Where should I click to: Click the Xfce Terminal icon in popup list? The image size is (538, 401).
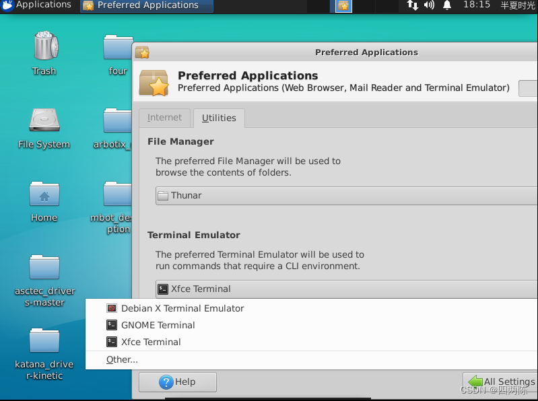pyautogui.click(x=112, y=342)
